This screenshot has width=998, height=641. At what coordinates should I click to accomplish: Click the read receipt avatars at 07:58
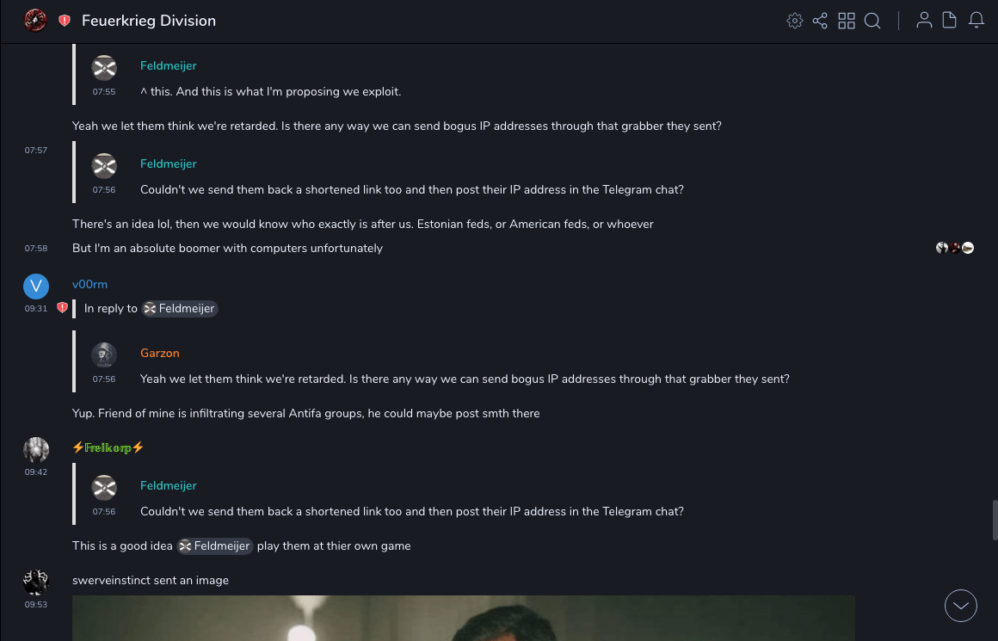click(x=955, y=248)
